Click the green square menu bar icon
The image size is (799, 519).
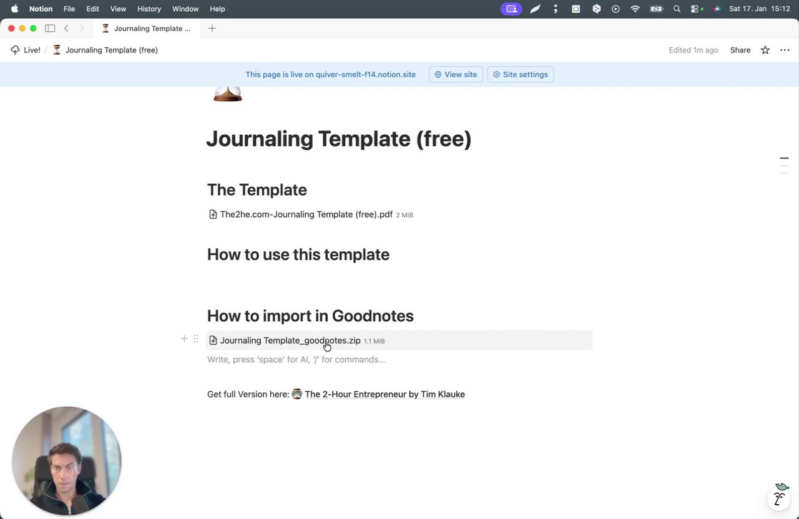click(576, 9)
